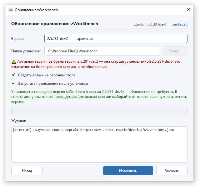Click the Папка установки path field
Image resolution: width=200 pixels, height=188 pixels.
tap(102, 51)
